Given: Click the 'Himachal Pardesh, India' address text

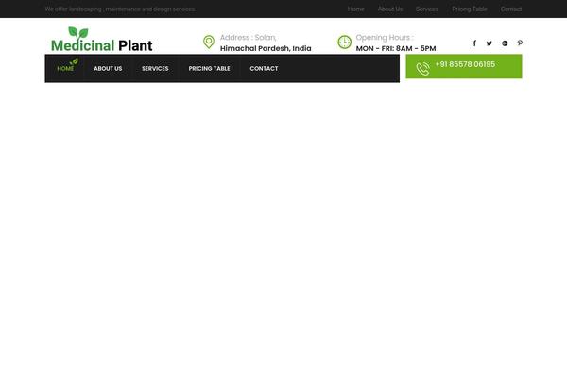Looking at the screenshot, I should tap(266, 48).
